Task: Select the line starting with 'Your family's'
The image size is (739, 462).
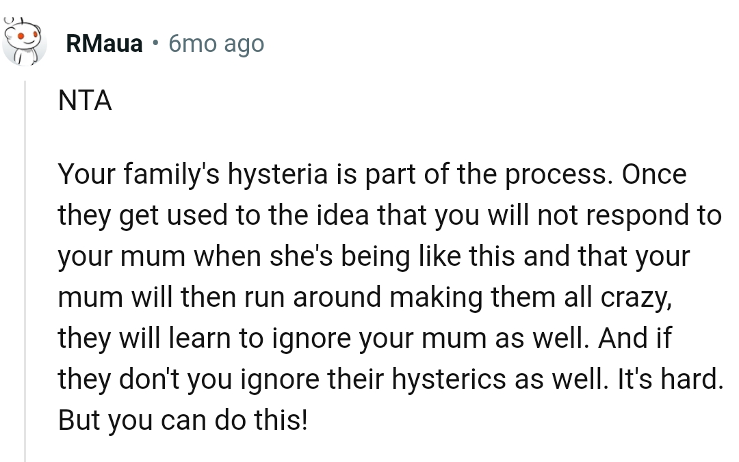Action: coord(373,174)
